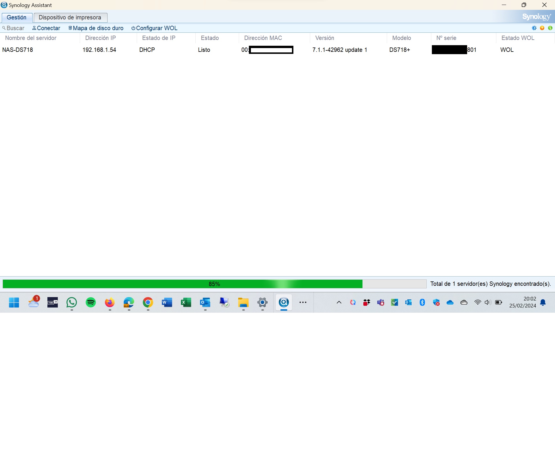
Task: Open notifications bell icon
Action: click(x=543, y=303)
